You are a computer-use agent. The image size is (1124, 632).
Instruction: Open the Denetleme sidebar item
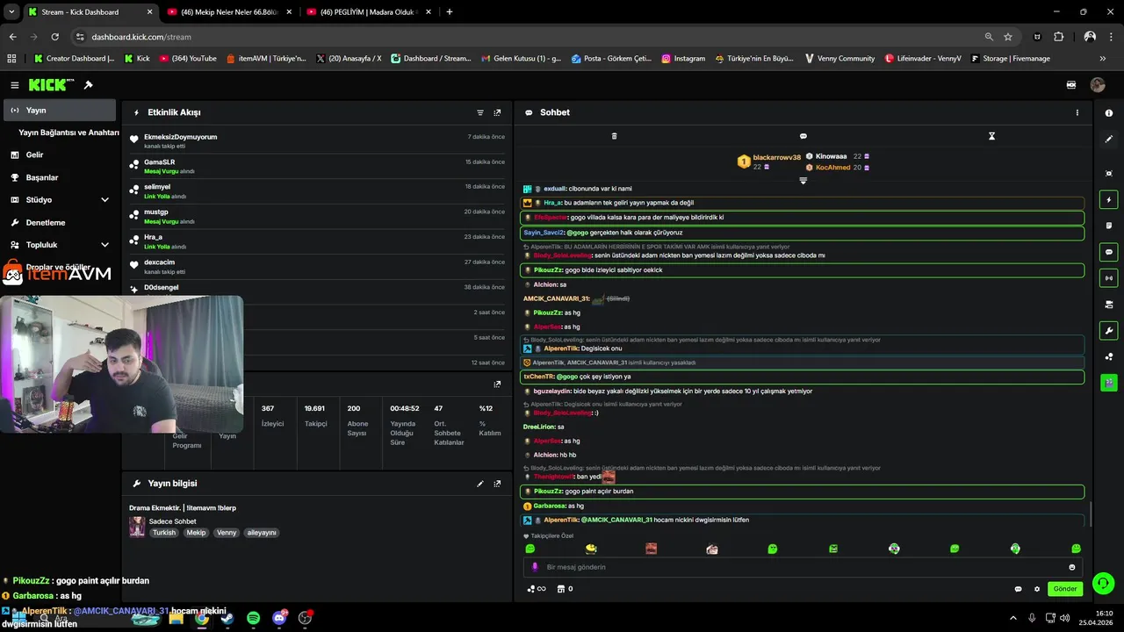(x=60, y=223)
